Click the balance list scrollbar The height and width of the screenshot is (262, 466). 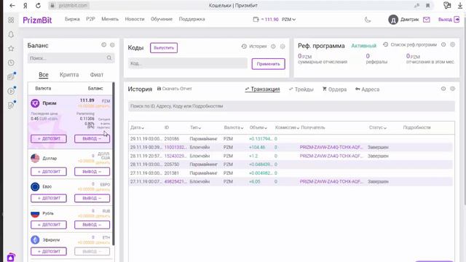click(114, 163)
